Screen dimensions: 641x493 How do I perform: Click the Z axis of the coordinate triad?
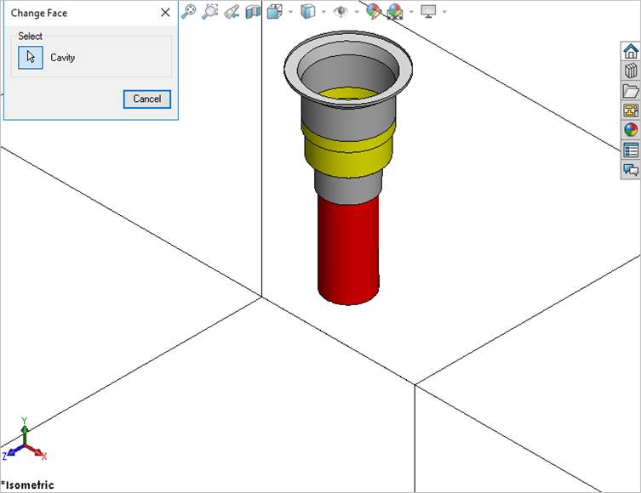(12, 452)
